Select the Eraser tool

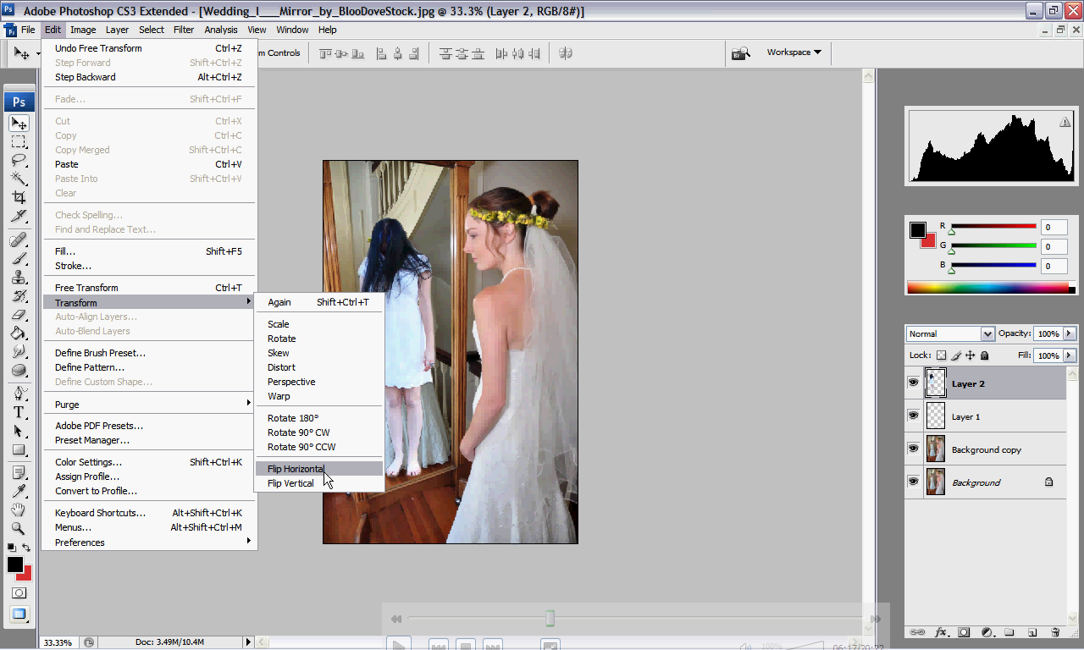(x=19, y=315)
